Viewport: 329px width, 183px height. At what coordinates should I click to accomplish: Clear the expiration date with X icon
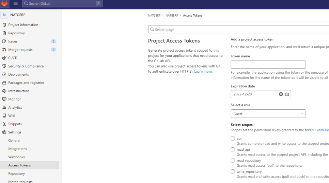(x=281, y=94)
